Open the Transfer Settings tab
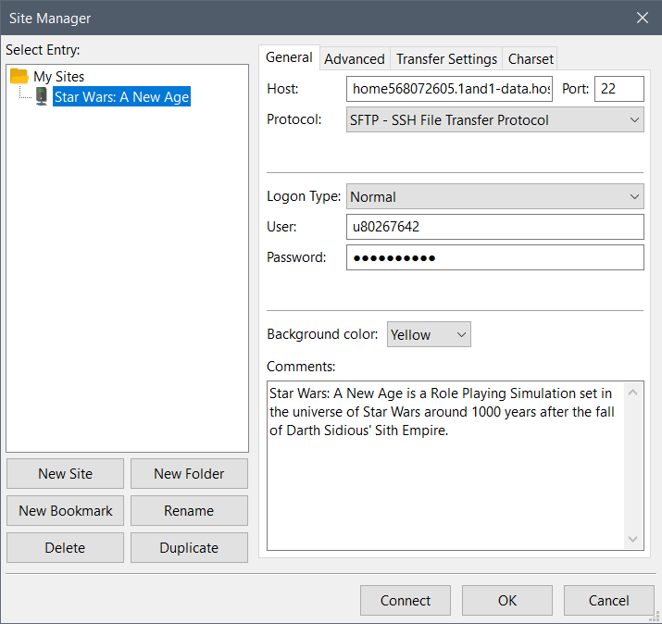Screen dimensions: 662x624 446,58
